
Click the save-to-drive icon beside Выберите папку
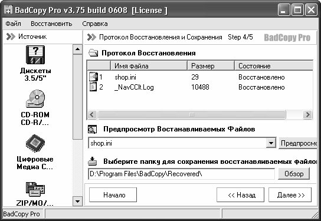point(92,161)
